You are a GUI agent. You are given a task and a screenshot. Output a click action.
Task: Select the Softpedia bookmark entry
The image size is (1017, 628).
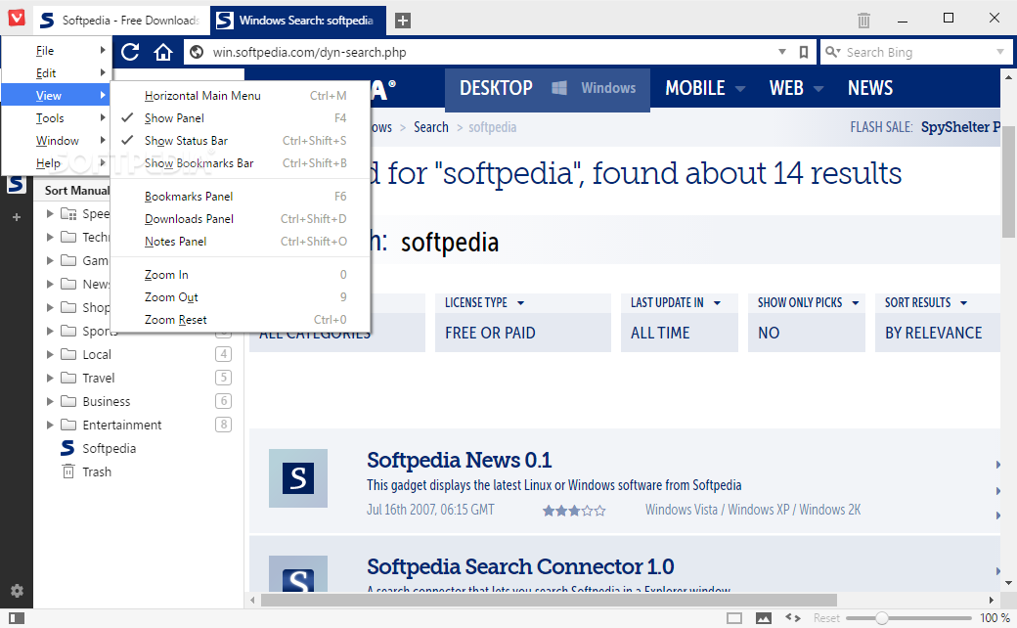coord(109,448)
